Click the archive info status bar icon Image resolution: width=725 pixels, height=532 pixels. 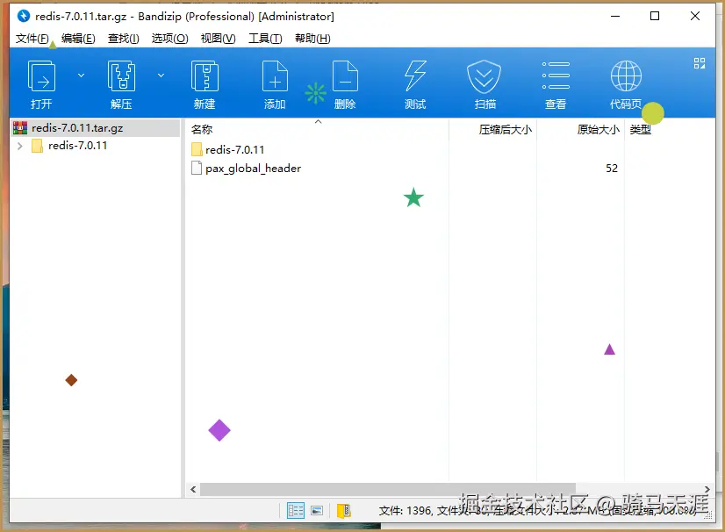(343, 511)
